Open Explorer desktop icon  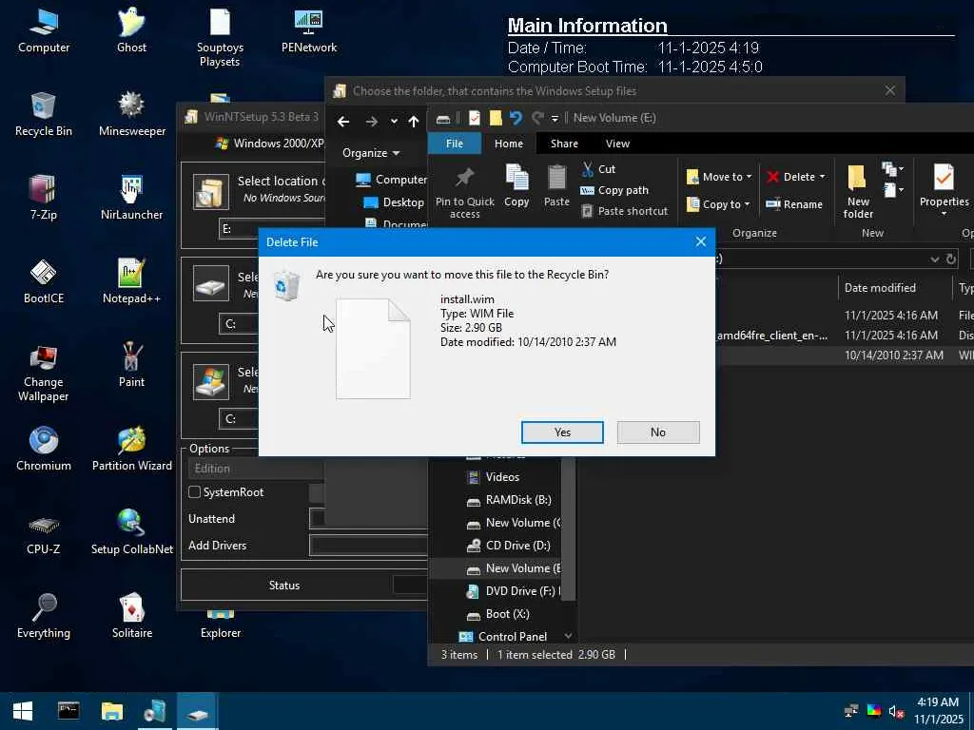(221, 625)
